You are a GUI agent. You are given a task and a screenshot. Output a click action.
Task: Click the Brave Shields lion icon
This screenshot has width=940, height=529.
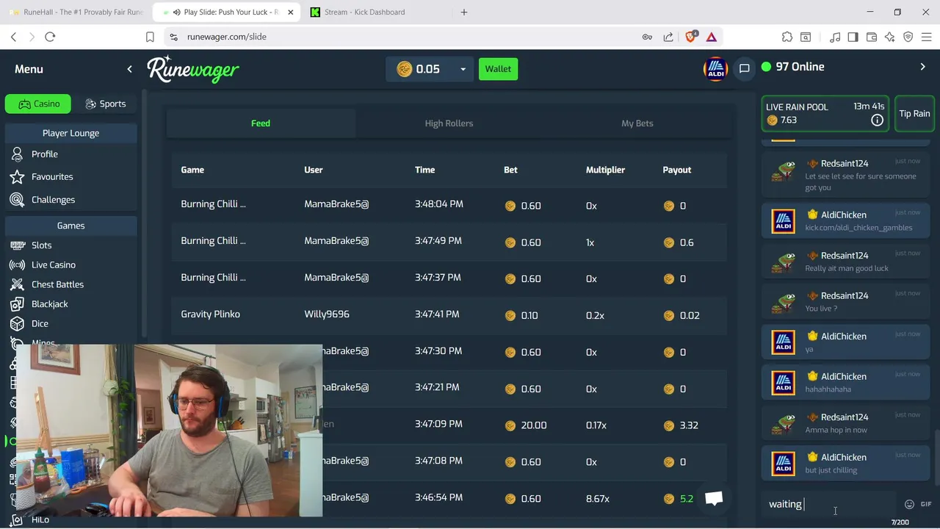click(x=691, y=37)
